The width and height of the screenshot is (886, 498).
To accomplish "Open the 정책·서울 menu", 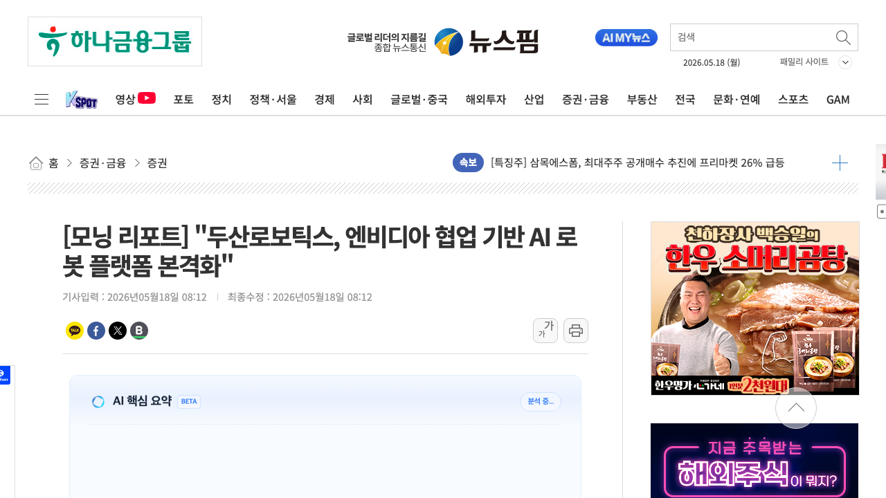I will pyautogui.click(x=273, y=100).
